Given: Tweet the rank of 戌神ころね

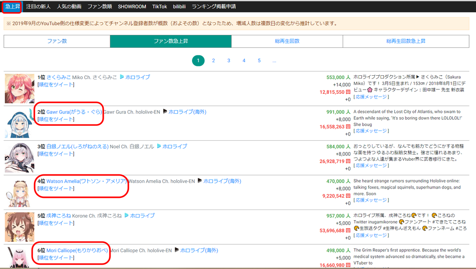Looking at the screenshot, I should click(x=56, y=223).
